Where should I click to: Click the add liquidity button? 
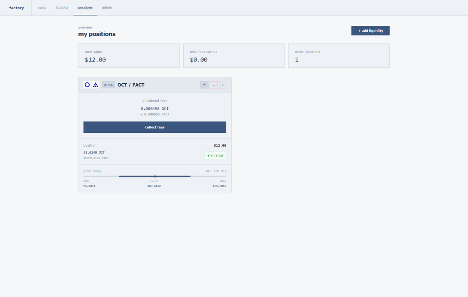click(370, 31)
